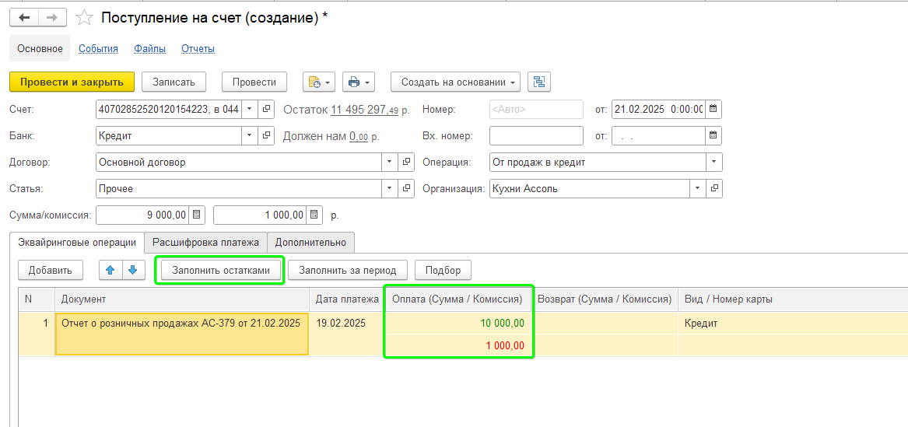Click the document structure icon
Image resolution: width=908 pixels, height=427 pixels.
click(x=538, y=82)
